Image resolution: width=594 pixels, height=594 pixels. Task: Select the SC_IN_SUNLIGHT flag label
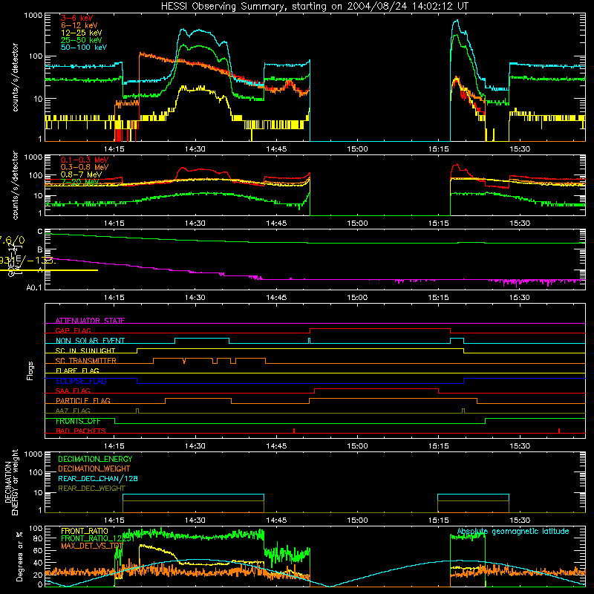85,350
